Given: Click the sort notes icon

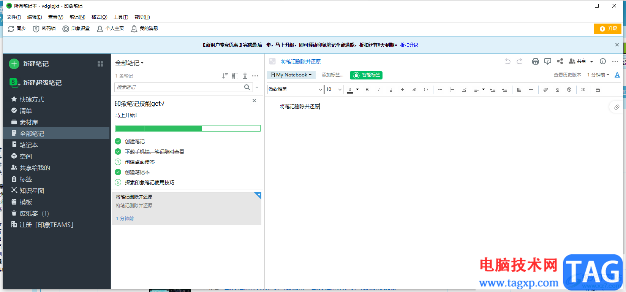Looking at the screenshot, I should [225, 76].
